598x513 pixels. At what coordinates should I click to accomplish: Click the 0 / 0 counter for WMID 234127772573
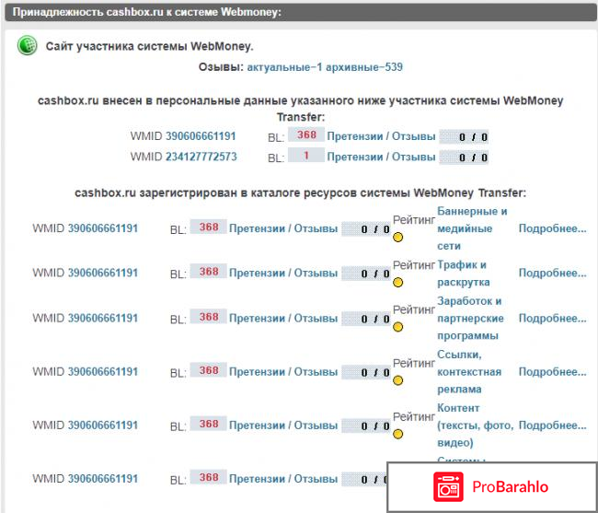(464, 157)
